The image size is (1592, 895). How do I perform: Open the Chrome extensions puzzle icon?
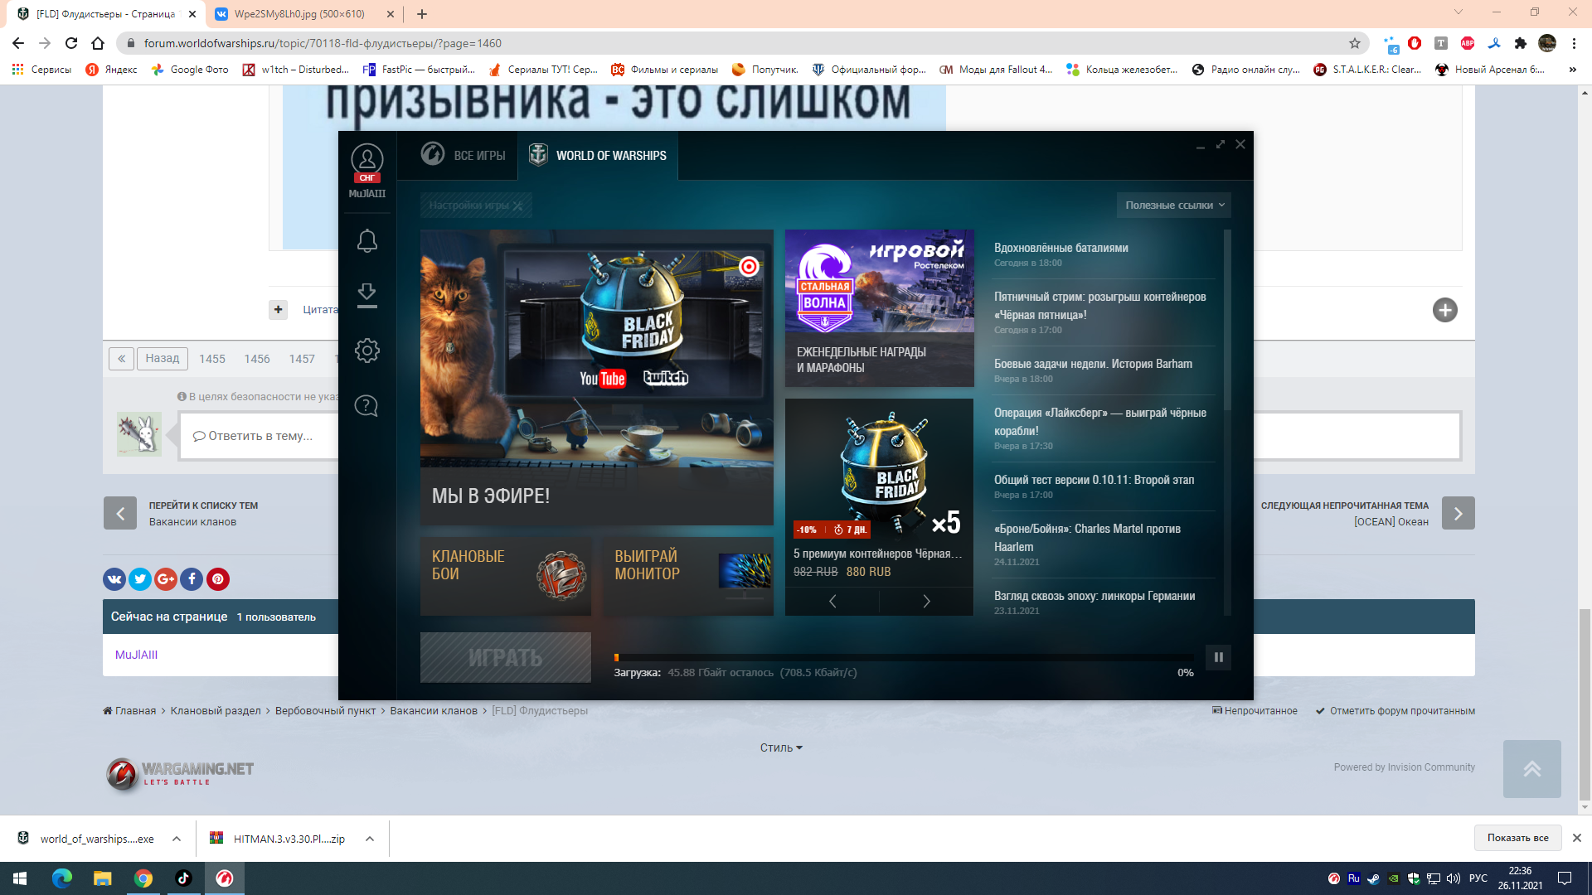coord(1521,43)
